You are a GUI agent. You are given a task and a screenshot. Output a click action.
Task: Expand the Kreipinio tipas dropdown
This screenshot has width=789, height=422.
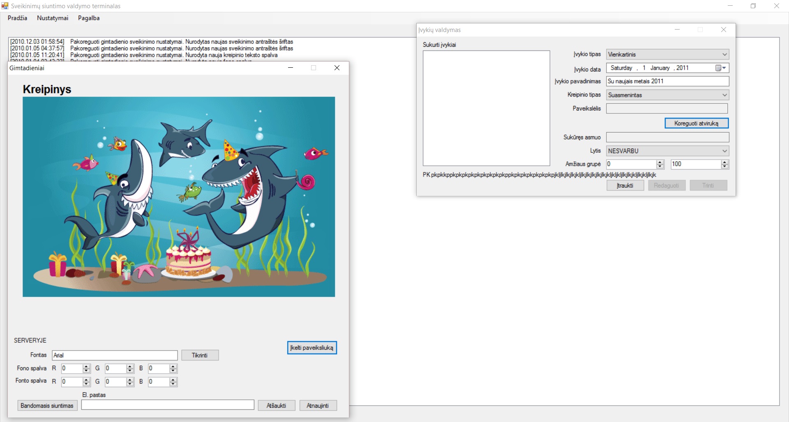coord(724,95)
